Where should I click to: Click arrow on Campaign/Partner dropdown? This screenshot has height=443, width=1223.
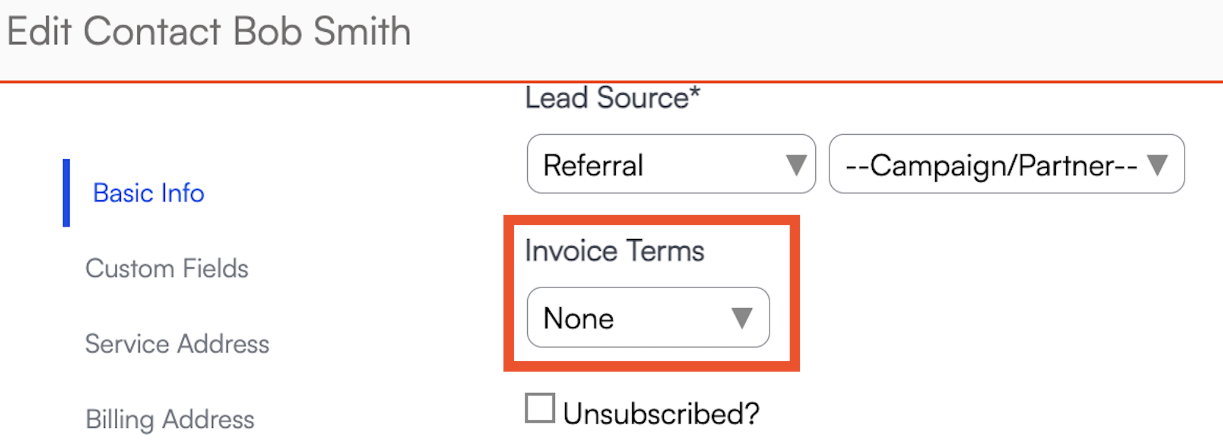tap(1157, 165)
